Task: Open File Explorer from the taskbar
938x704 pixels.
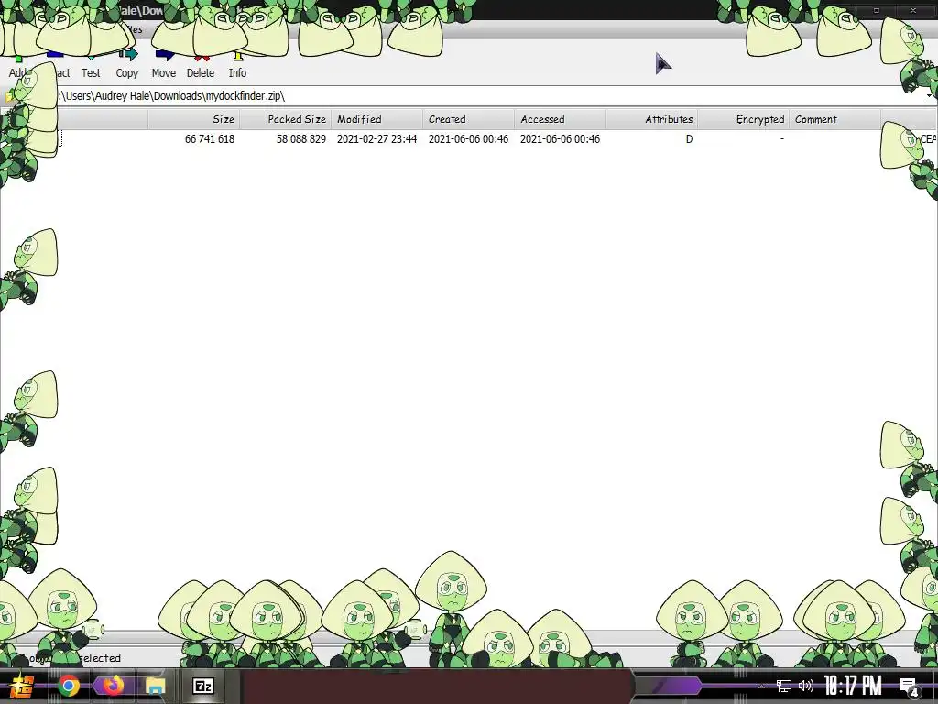Action: point(156,686)
